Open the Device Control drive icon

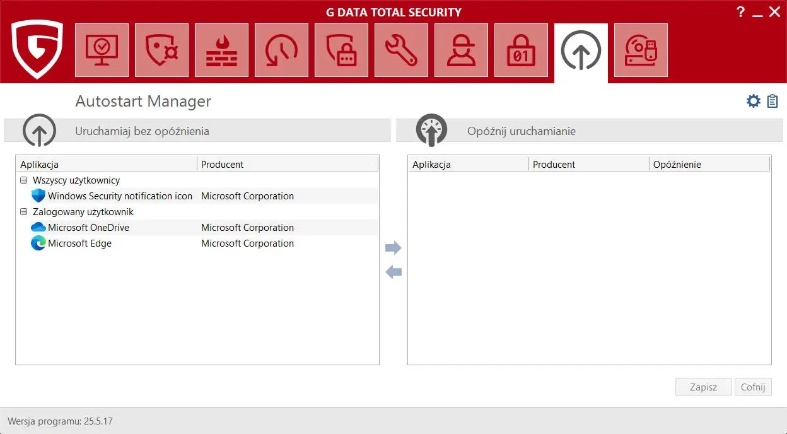pos(641,50)
